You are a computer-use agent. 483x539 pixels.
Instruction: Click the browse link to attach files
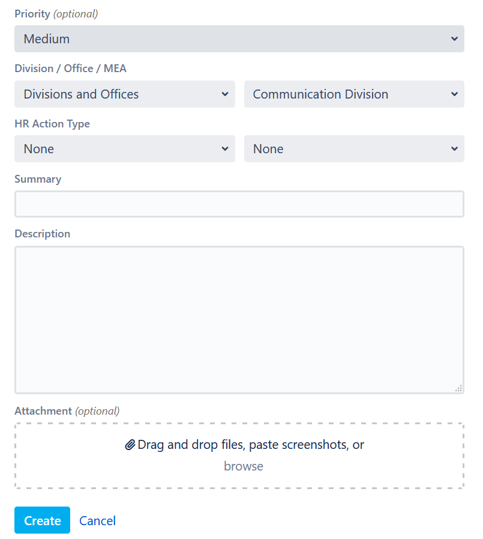[x=244, y=466]
